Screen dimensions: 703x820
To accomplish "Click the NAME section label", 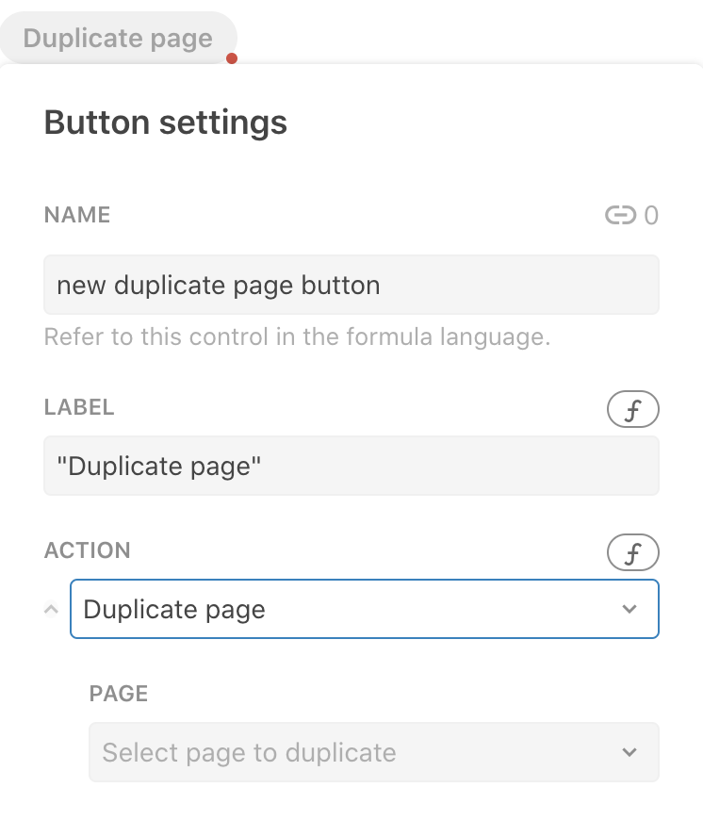I will tap(77, 215).
